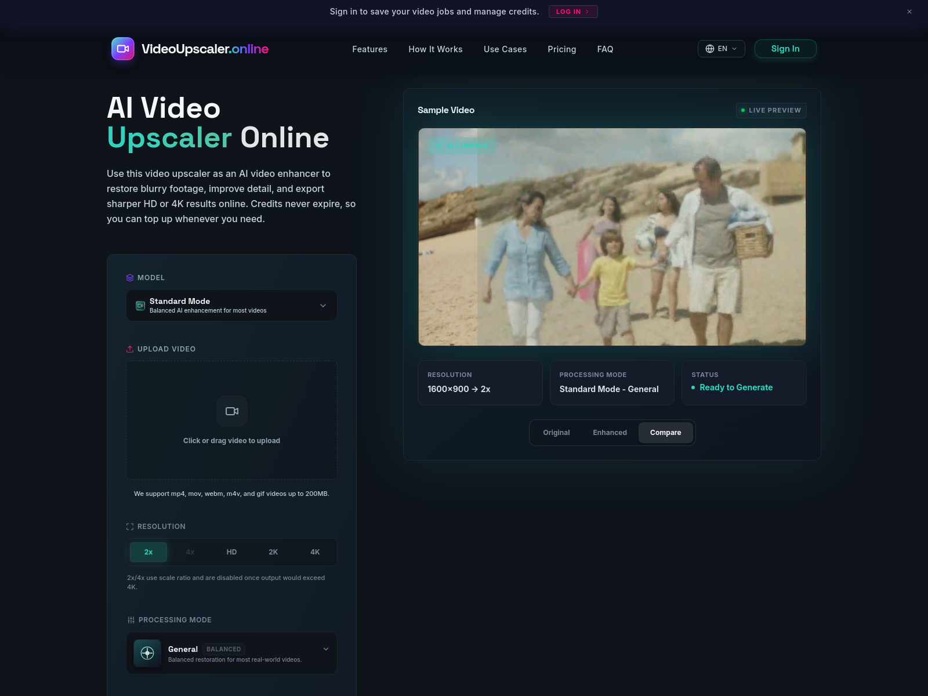
Task: Click the upload arrow icon beside UPLOAD VIDEO
Action: coord(130,349)
